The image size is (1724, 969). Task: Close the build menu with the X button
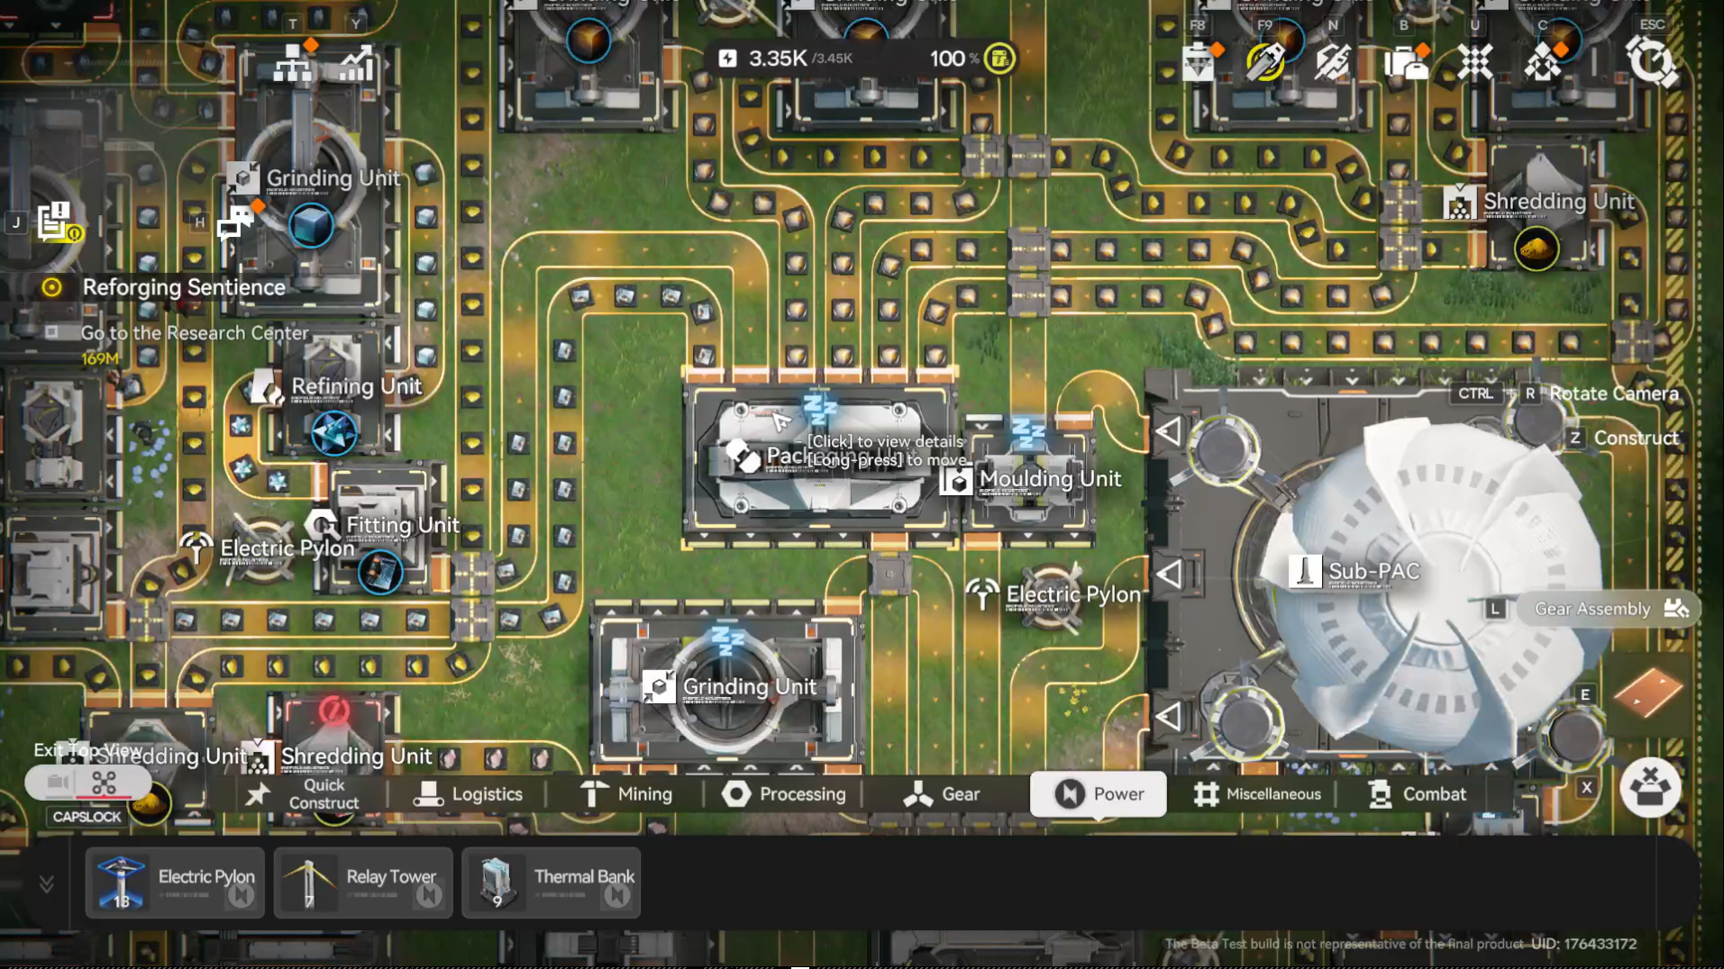point(1587,788)
